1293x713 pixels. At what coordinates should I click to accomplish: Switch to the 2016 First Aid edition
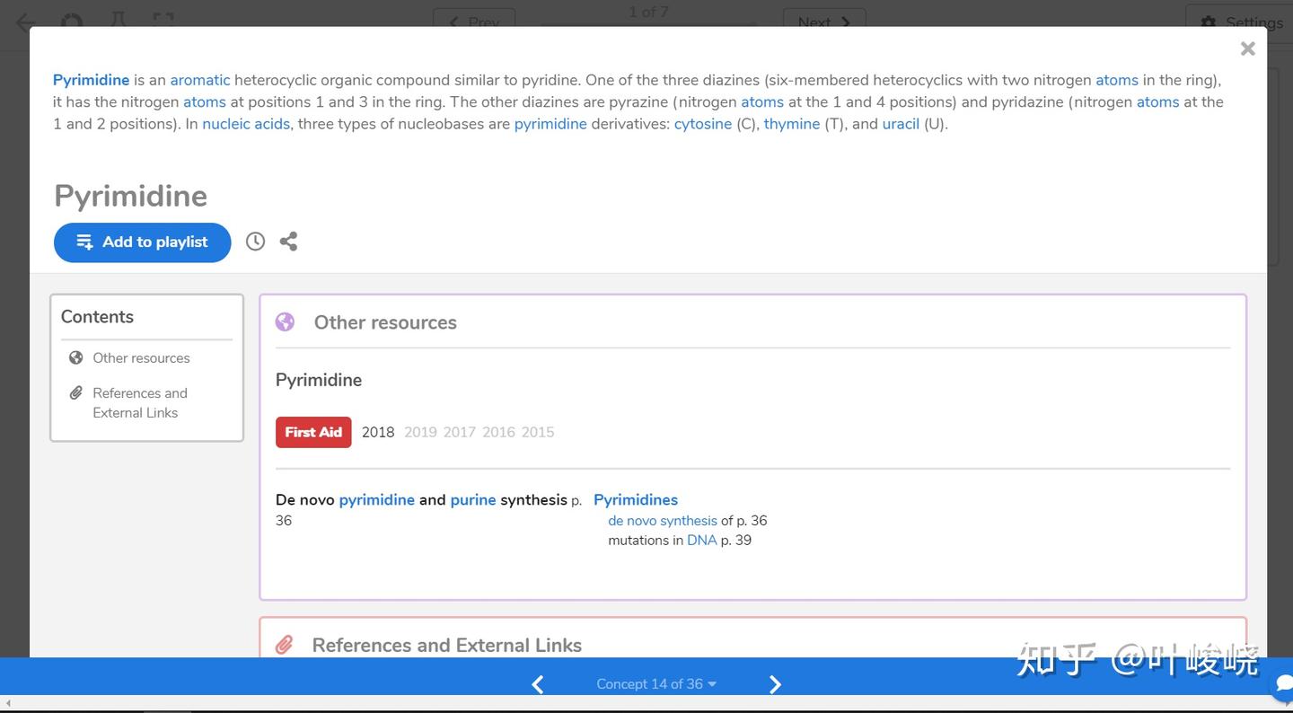pos(498,432)
